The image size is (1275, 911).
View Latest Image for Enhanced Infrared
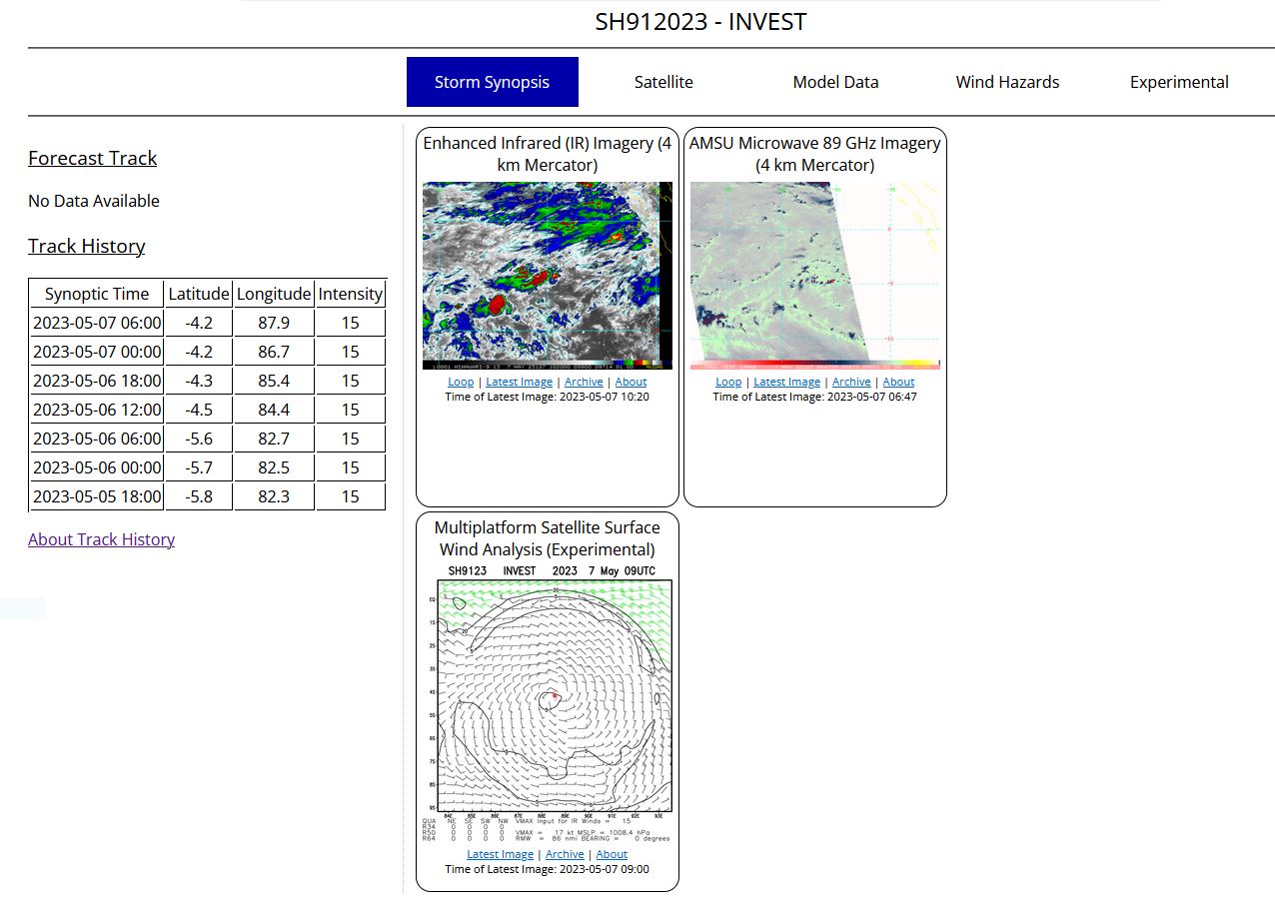pyautogui.click(x=519, y=382)
